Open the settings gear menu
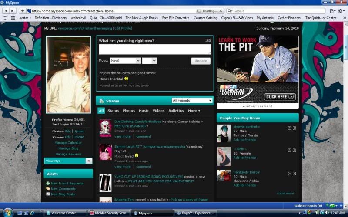The image size is (348, 217). [x=341, y=11]
